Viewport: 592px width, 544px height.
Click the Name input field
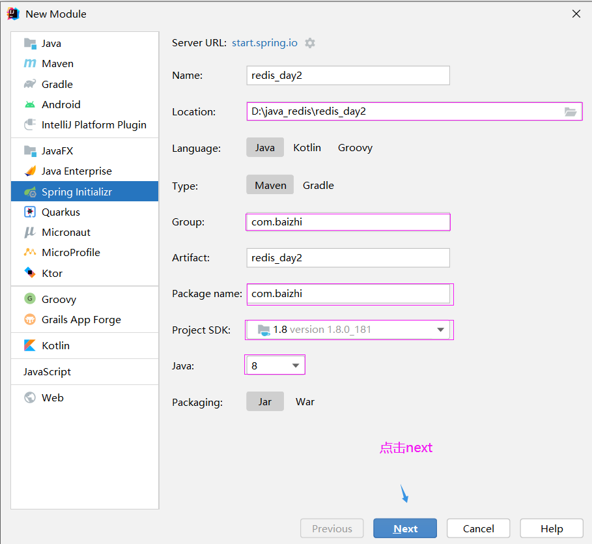tap(348, 76)
